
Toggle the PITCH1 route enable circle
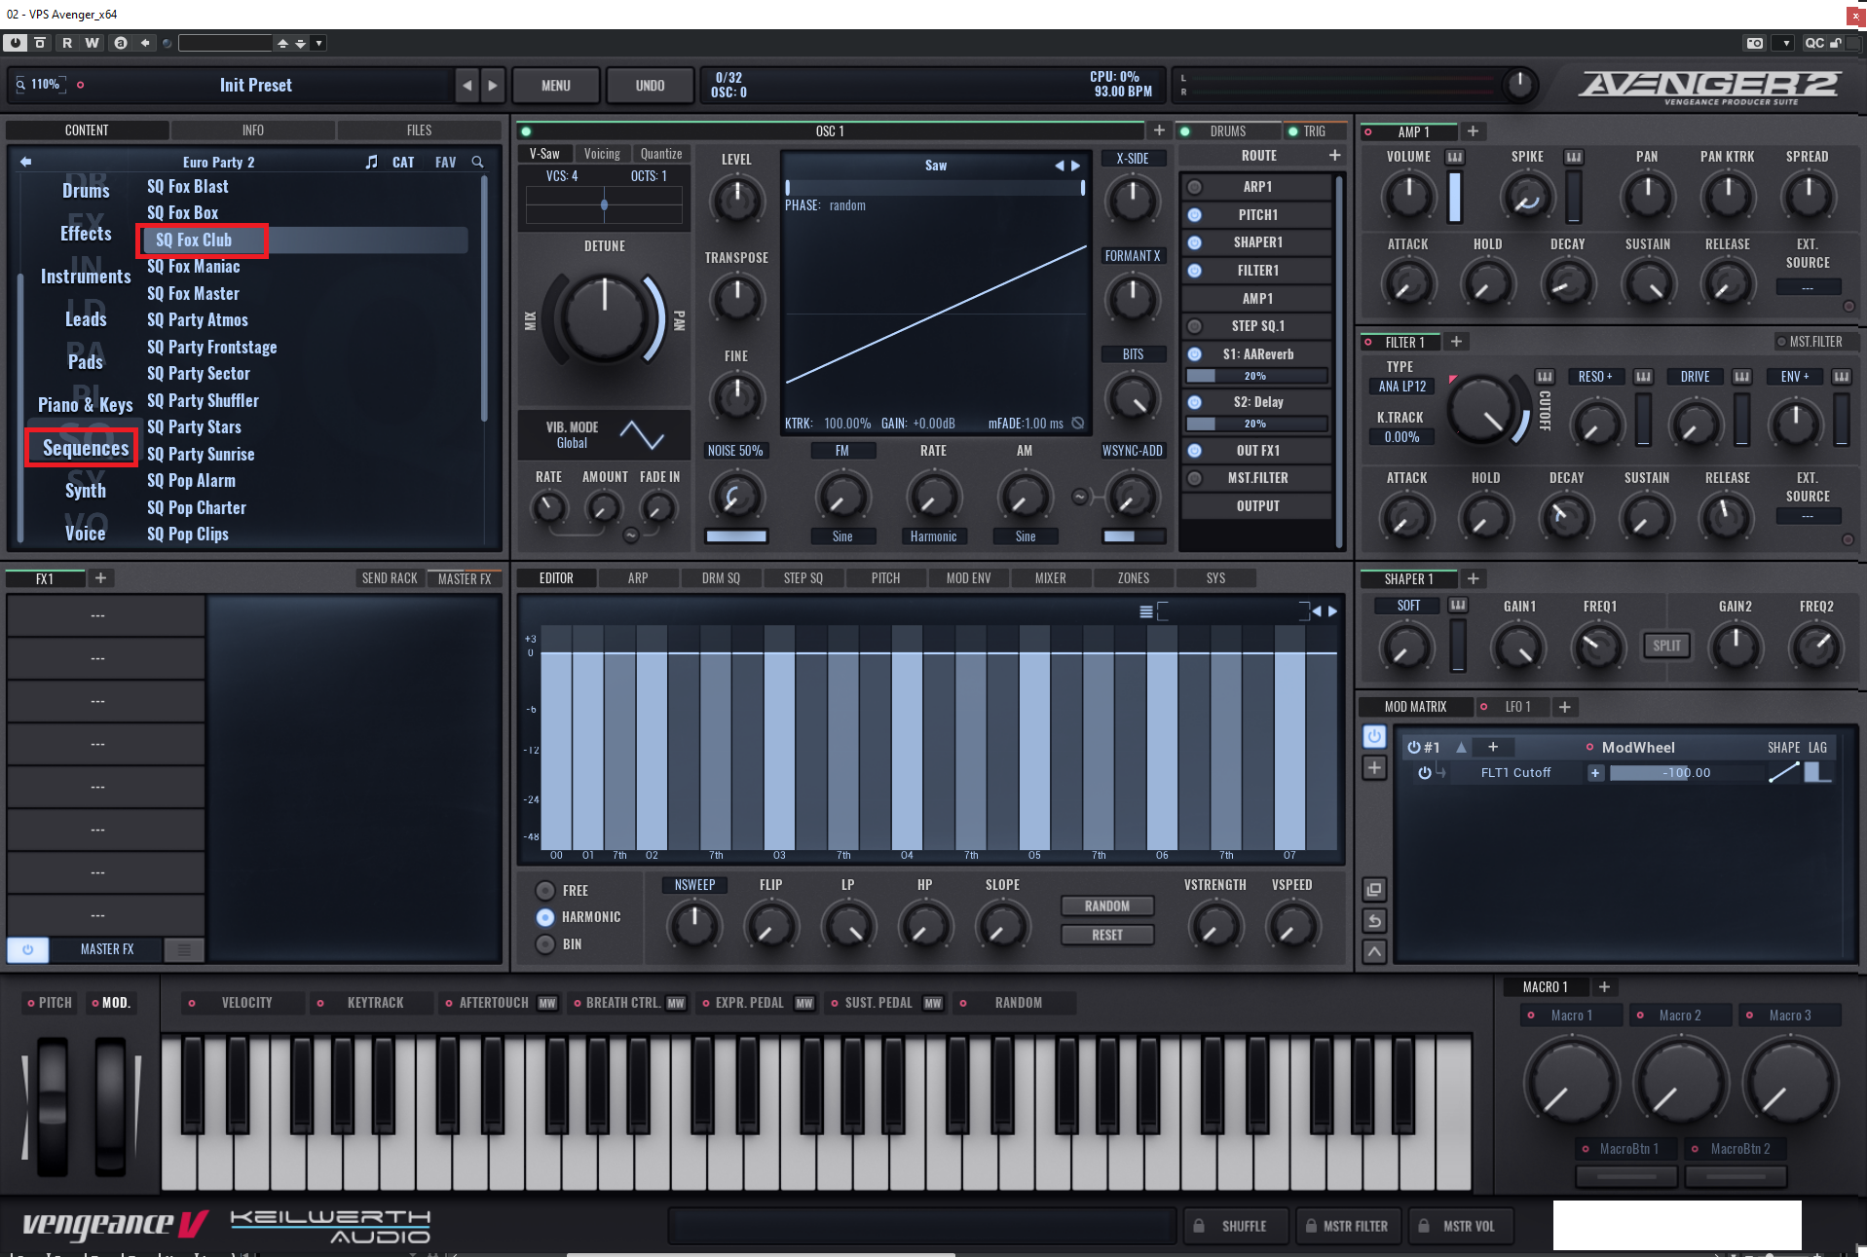(1194, 215)
